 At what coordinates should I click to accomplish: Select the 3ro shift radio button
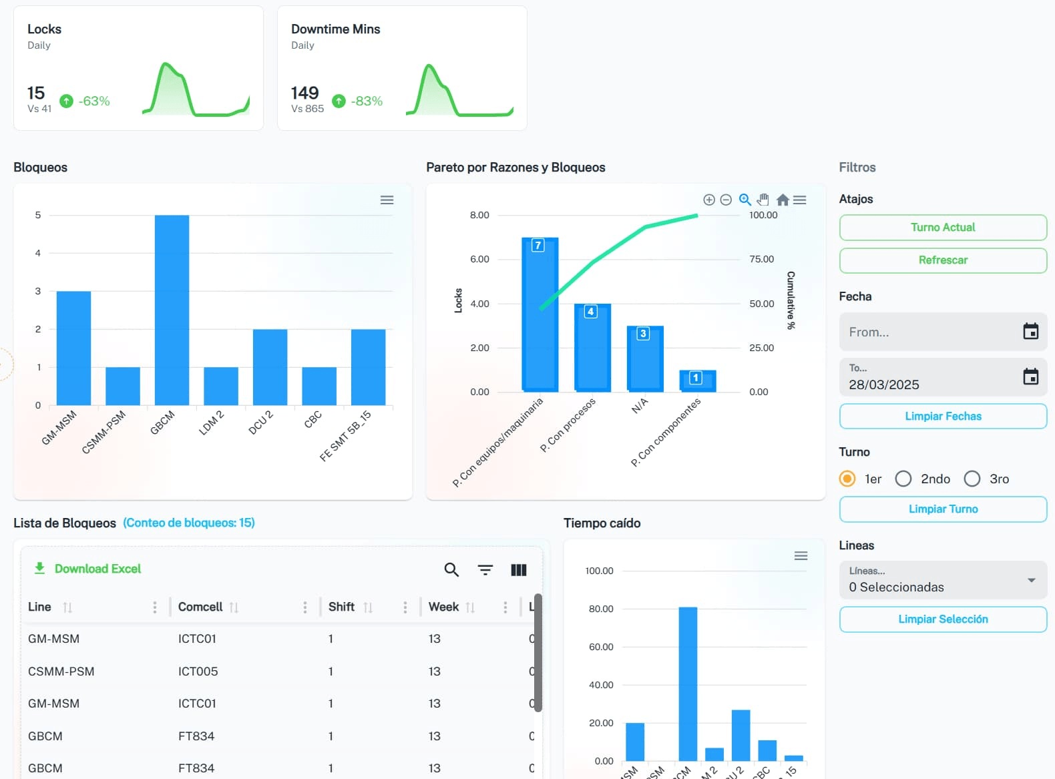[972, 479]
